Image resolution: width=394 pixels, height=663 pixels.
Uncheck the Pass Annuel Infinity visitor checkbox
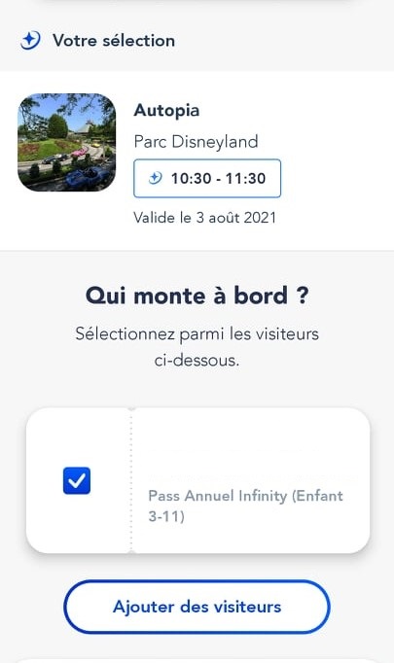[x=77, y=481]
